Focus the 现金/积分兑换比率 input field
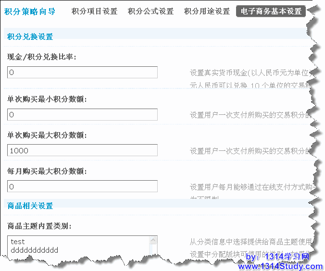Image resolution: width=325 pixels, height=271 pixels. (x=82, y=72)
